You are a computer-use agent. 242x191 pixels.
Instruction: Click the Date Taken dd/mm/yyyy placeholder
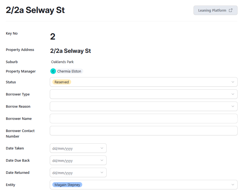(63, 149)
